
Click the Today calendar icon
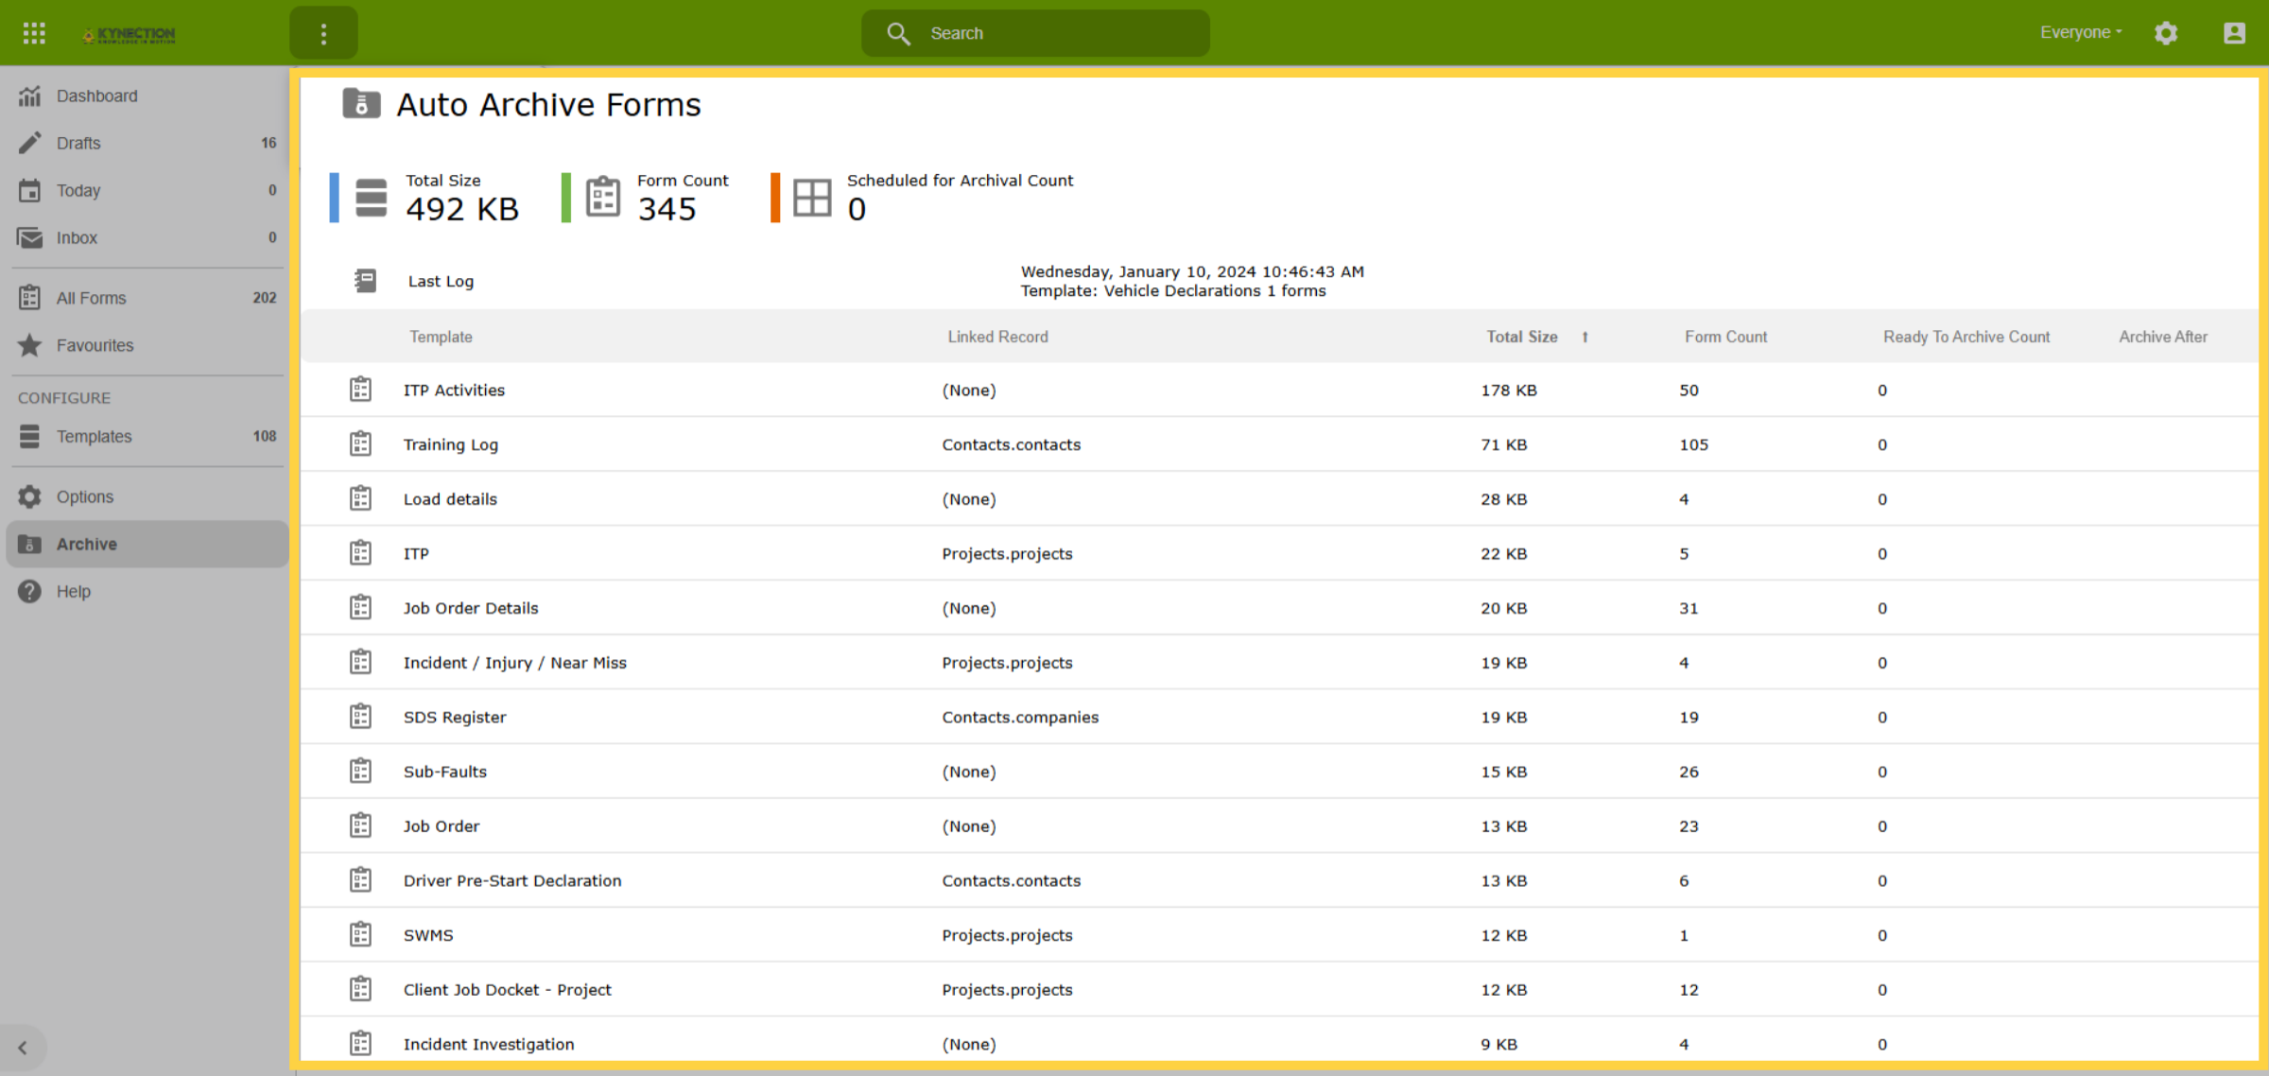coord(30,190)
